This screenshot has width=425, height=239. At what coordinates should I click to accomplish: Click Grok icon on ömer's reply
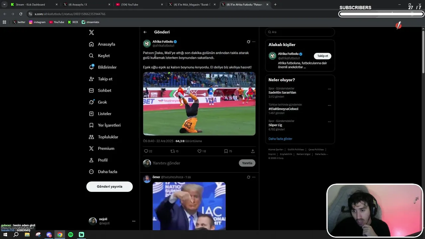click(x=248, y=177)
